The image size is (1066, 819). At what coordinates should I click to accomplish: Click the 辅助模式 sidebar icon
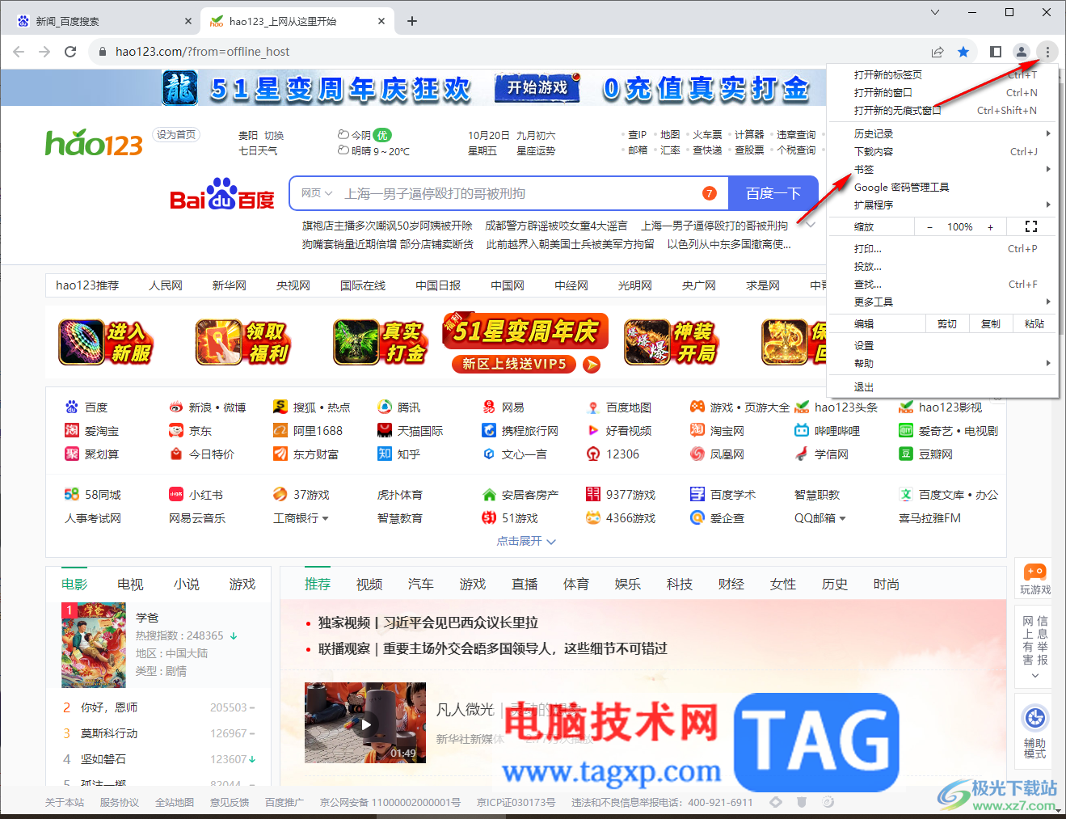(x=1034, y=732)
